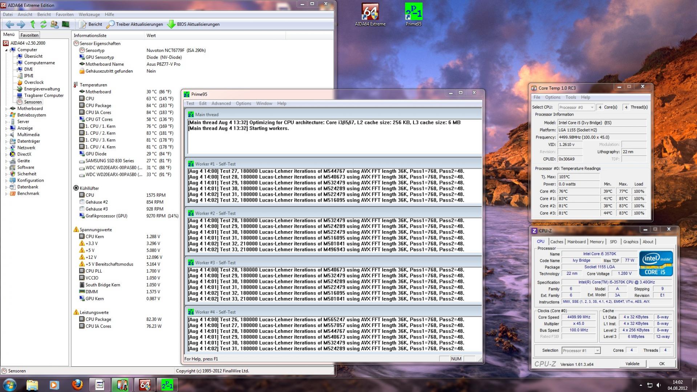This screenshot has width=697, height=392.
Task: Open the Windows Start menu
Action: 10,385
